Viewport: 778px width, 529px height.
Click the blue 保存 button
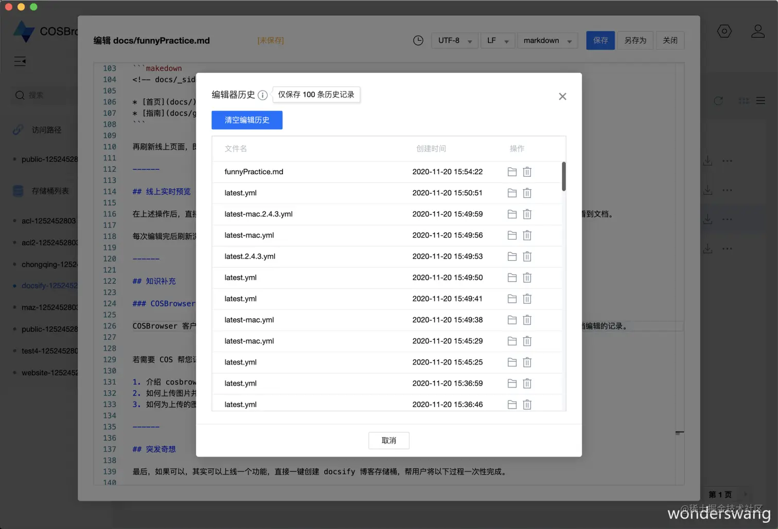pyautogui.click(x=600, y=41)
